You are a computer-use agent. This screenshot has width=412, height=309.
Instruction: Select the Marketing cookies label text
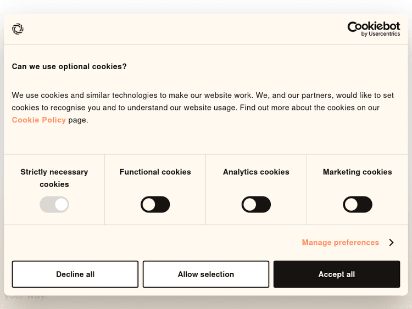click(x=358, y=172)
